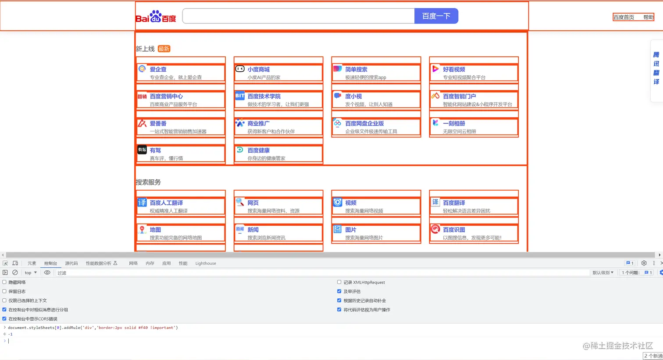This screenshot has width=663, height=360.
Task: Open the 帮助 link
Action: 648,17
